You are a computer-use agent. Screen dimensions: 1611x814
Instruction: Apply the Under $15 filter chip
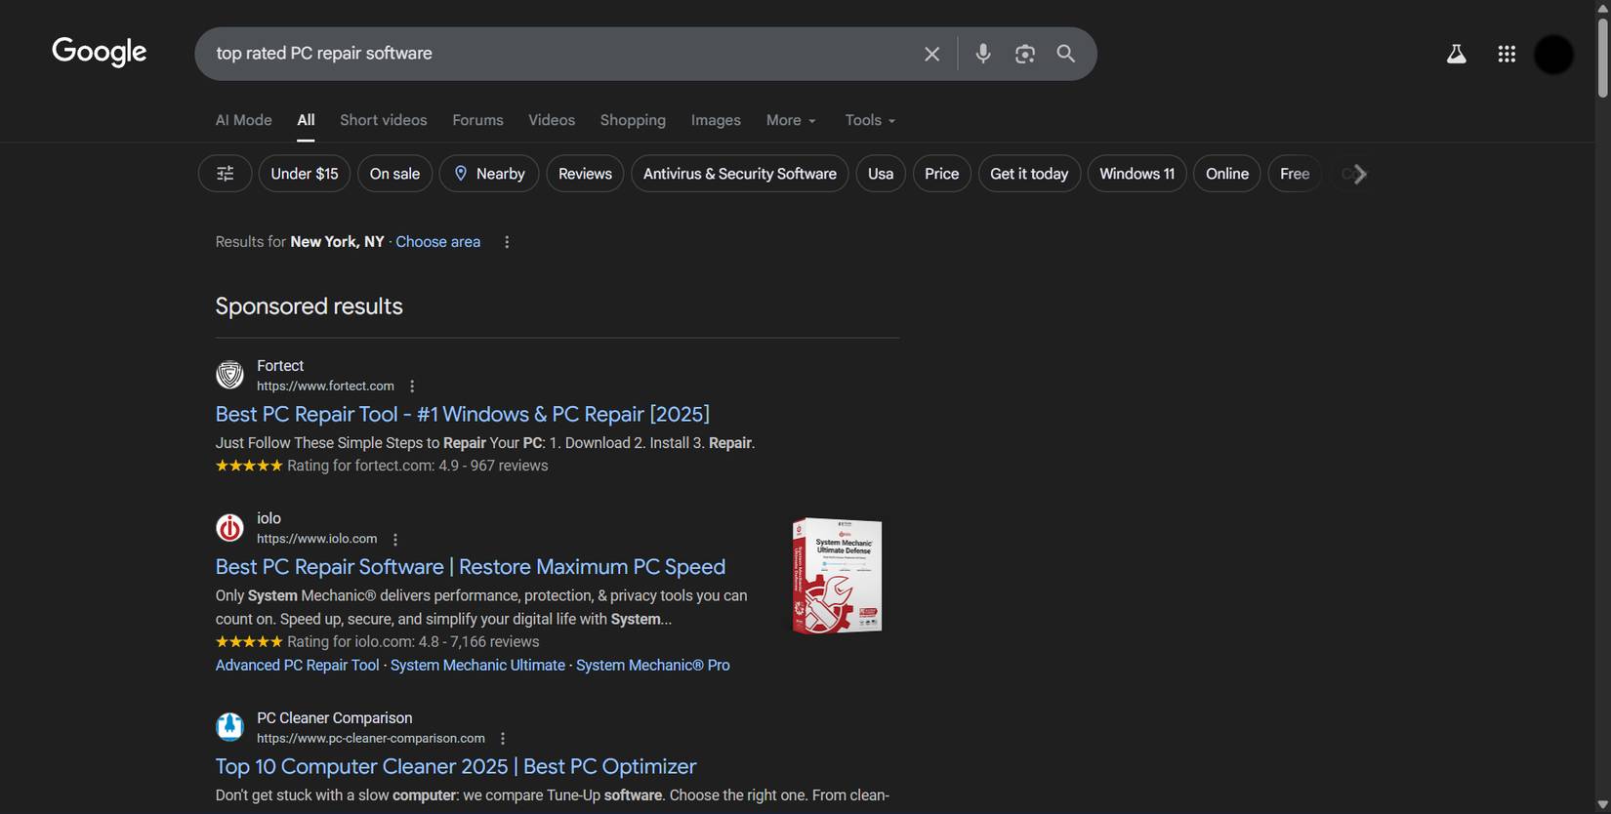coord(305,174)
